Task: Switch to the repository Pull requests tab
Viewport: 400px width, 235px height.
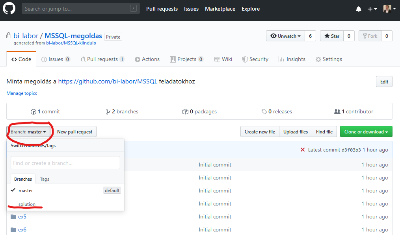Action: [x=102, y=59]
